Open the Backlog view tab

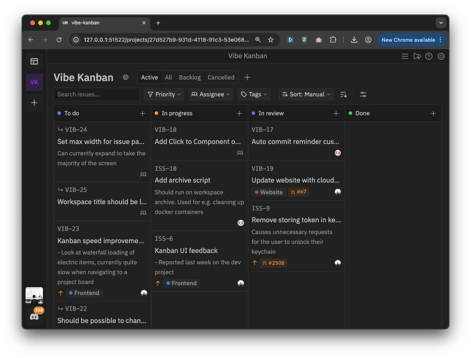click(190, 77)
